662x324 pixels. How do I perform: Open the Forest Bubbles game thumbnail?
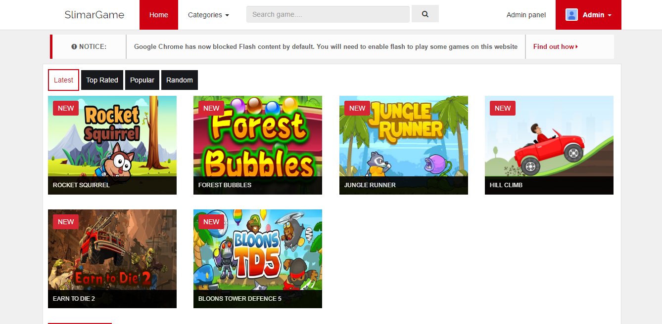click(258, 145)
